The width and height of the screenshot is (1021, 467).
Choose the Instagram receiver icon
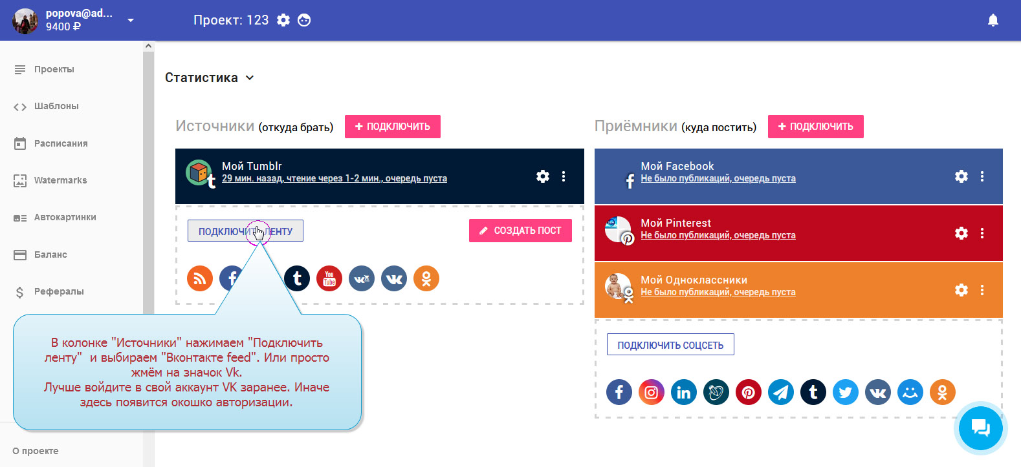[652, 392]
